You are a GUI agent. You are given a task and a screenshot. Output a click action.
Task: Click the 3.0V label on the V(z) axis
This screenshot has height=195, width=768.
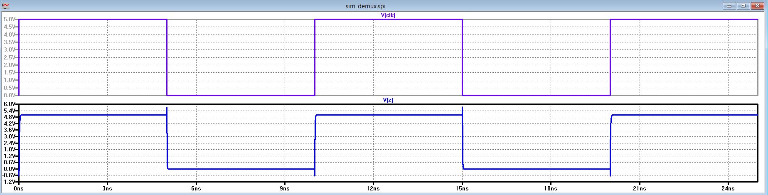[10, 136]
